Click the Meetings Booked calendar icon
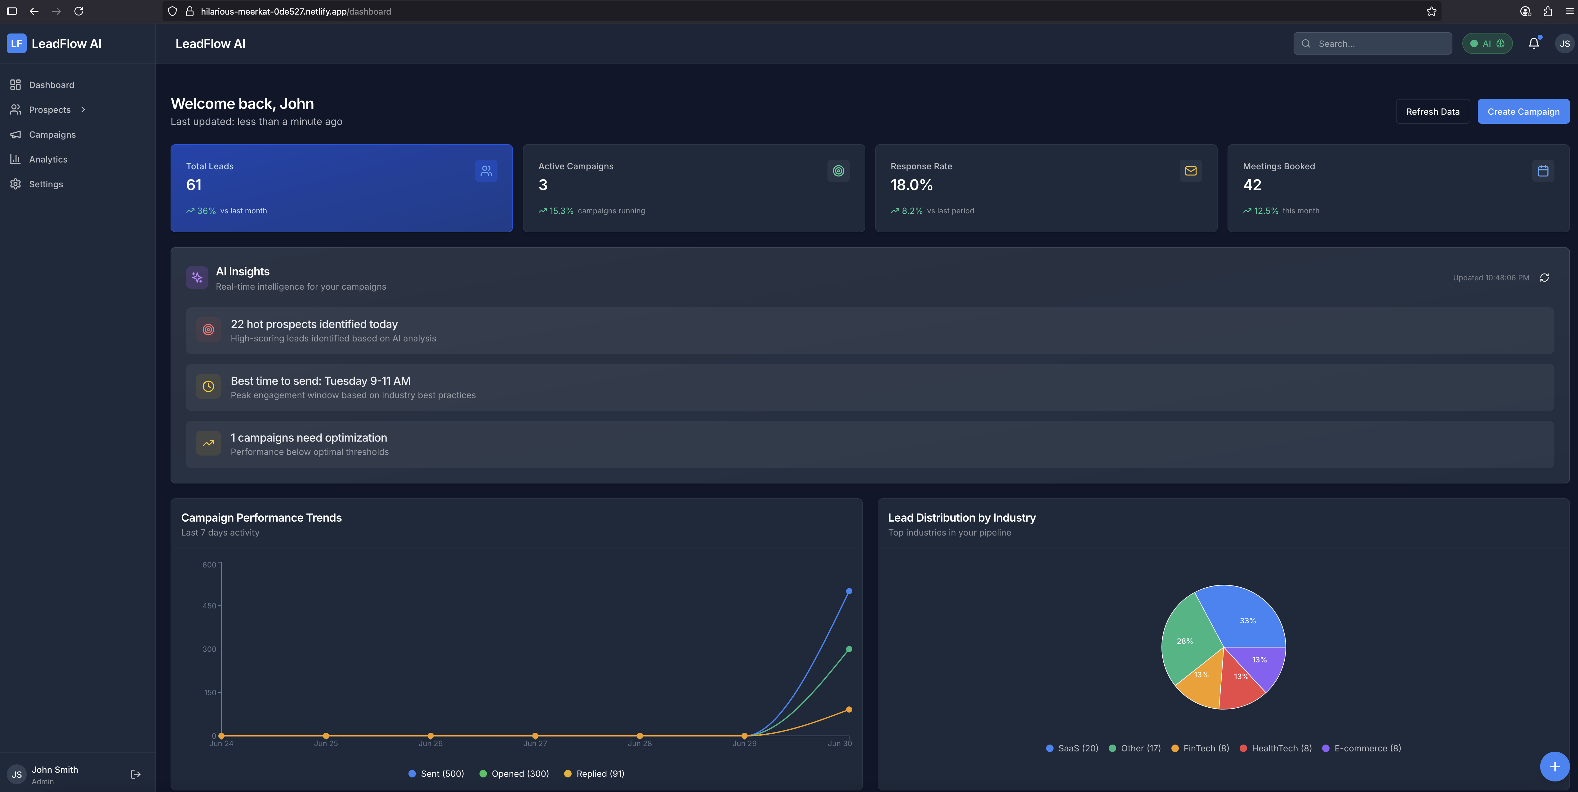Image resolution: width=1578 pixels, height=792 pixels. tap(1542, 171)
